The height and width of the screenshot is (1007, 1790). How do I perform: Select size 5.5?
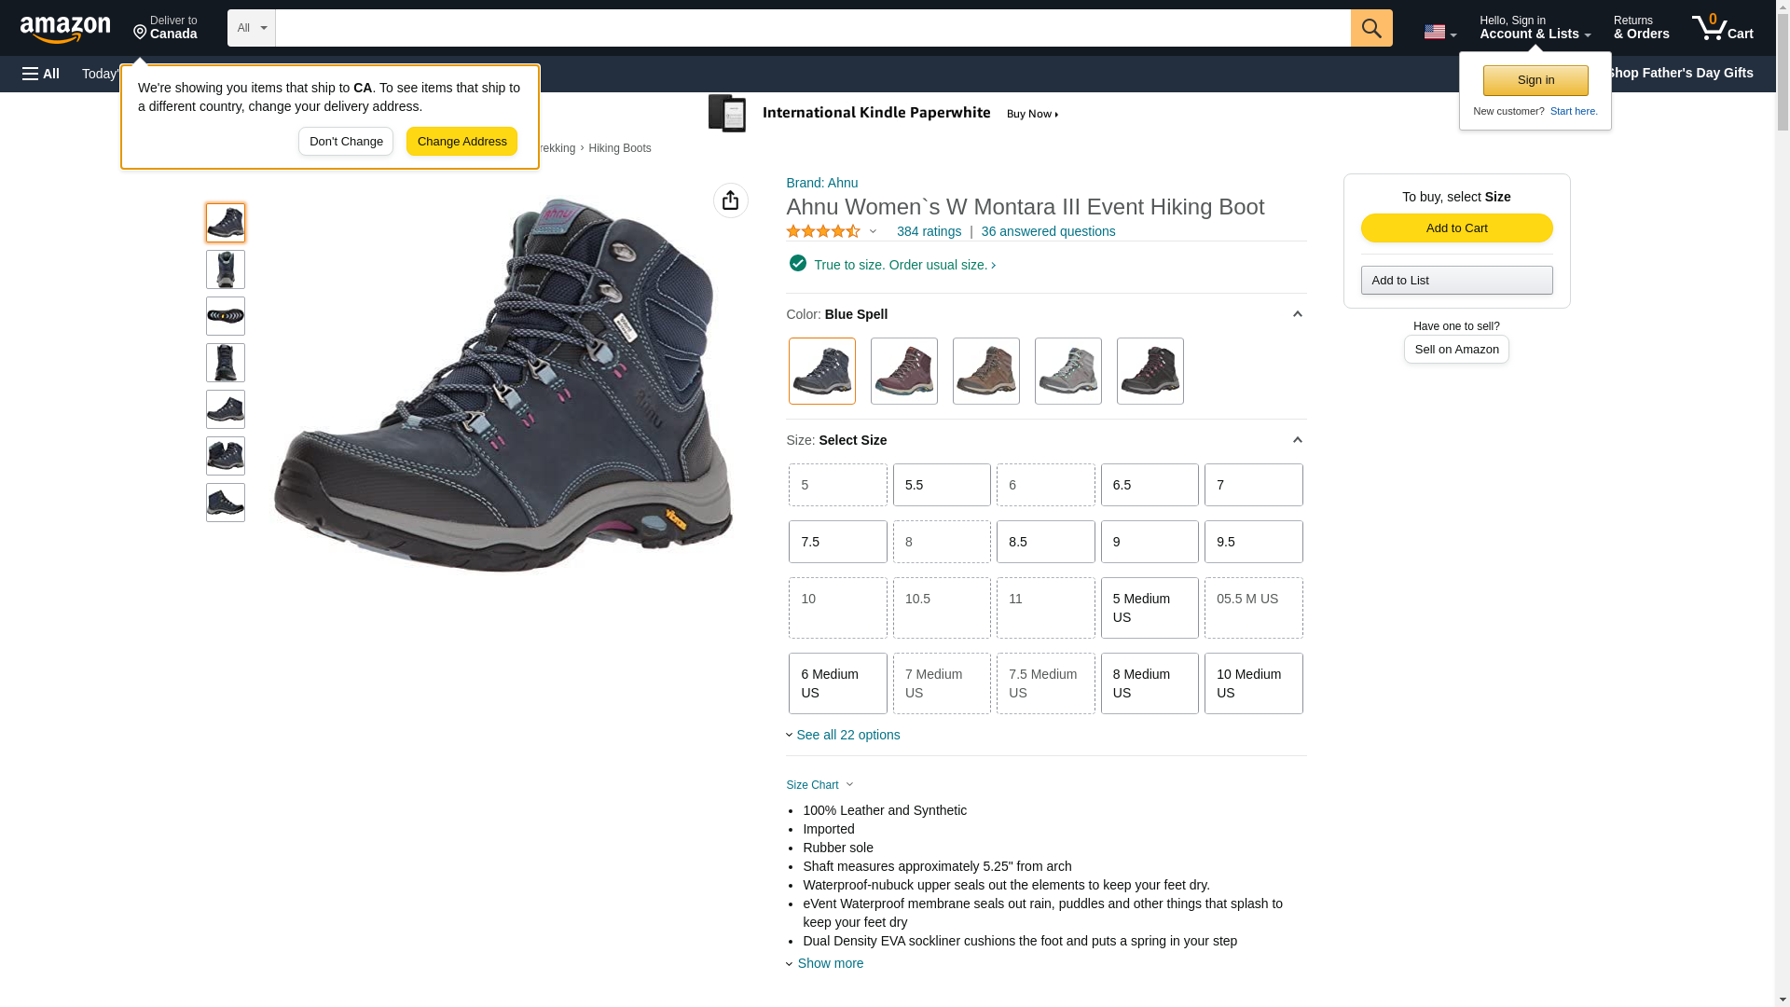(942, 485)
